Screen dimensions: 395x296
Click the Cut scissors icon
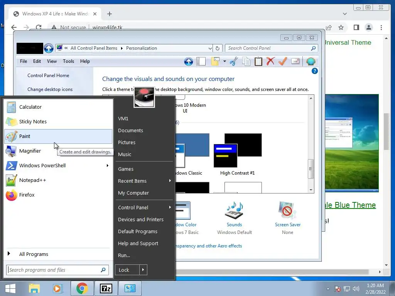point(234,61)
